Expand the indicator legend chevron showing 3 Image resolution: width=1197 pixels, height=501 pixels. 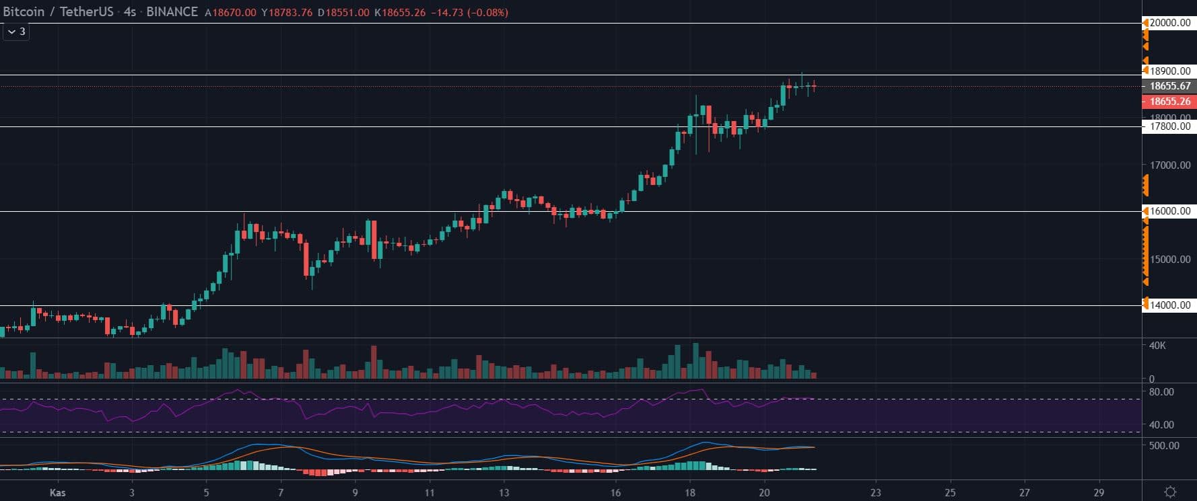click(16, 32)
